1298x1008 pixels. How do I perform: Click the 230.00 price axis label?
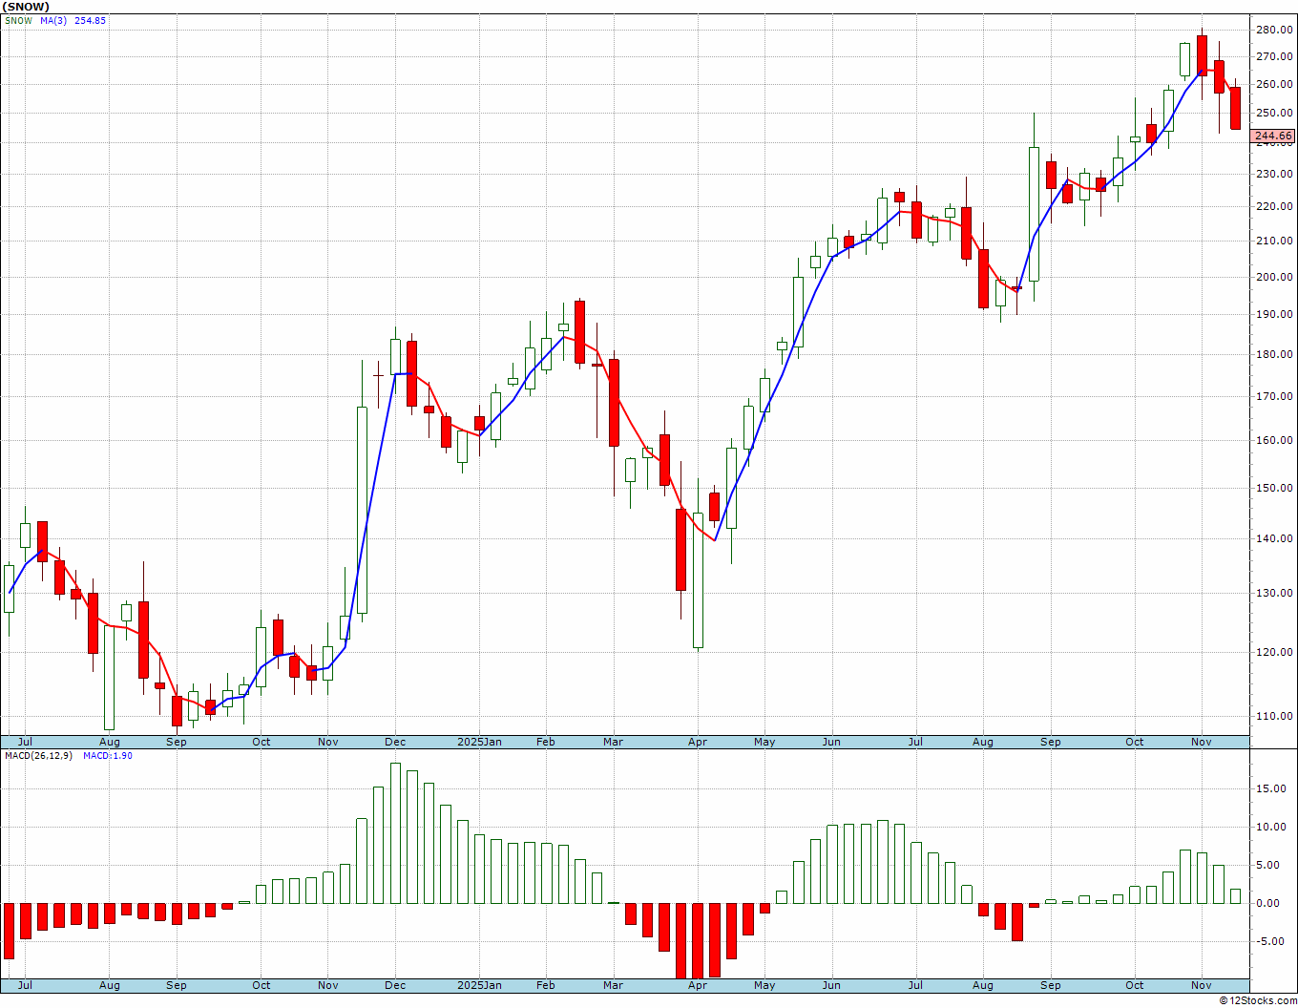click(x=1275, y=174)
